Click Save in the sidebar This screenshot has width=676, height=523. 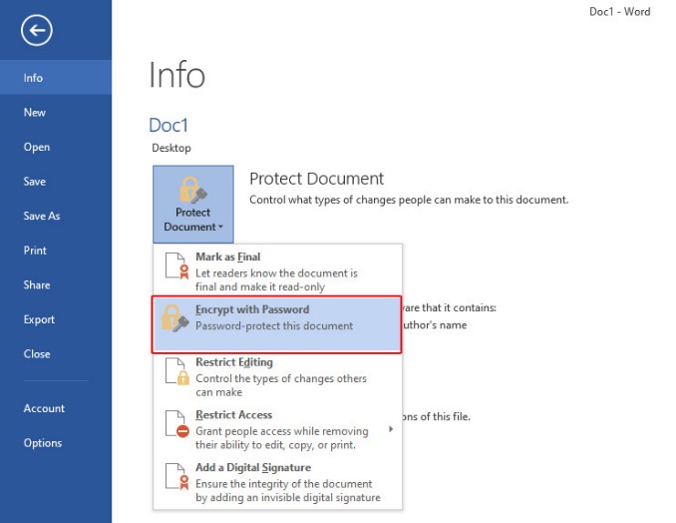(56, 182)
